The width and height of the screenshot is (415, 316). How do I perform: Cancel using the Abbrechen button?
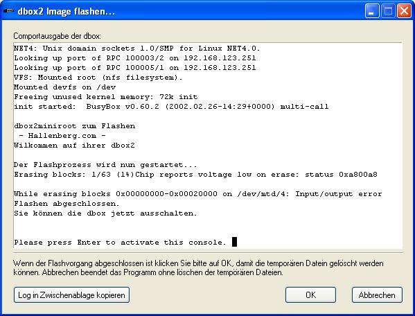(377, 295)
